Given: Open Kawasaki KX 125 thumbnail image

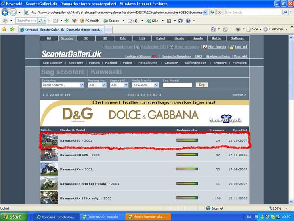Looking at the screenshot, I should pos(49,155).
